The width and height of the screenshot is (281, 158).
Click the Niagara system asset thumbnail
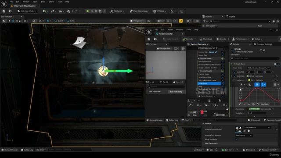coord(238,129)
